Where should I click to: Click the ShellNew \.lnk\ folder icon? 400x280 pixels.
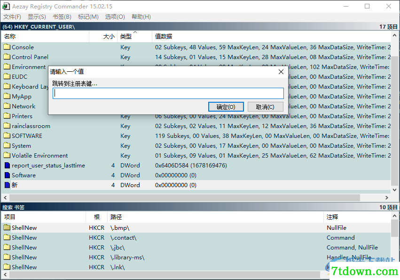click(7, 267)
